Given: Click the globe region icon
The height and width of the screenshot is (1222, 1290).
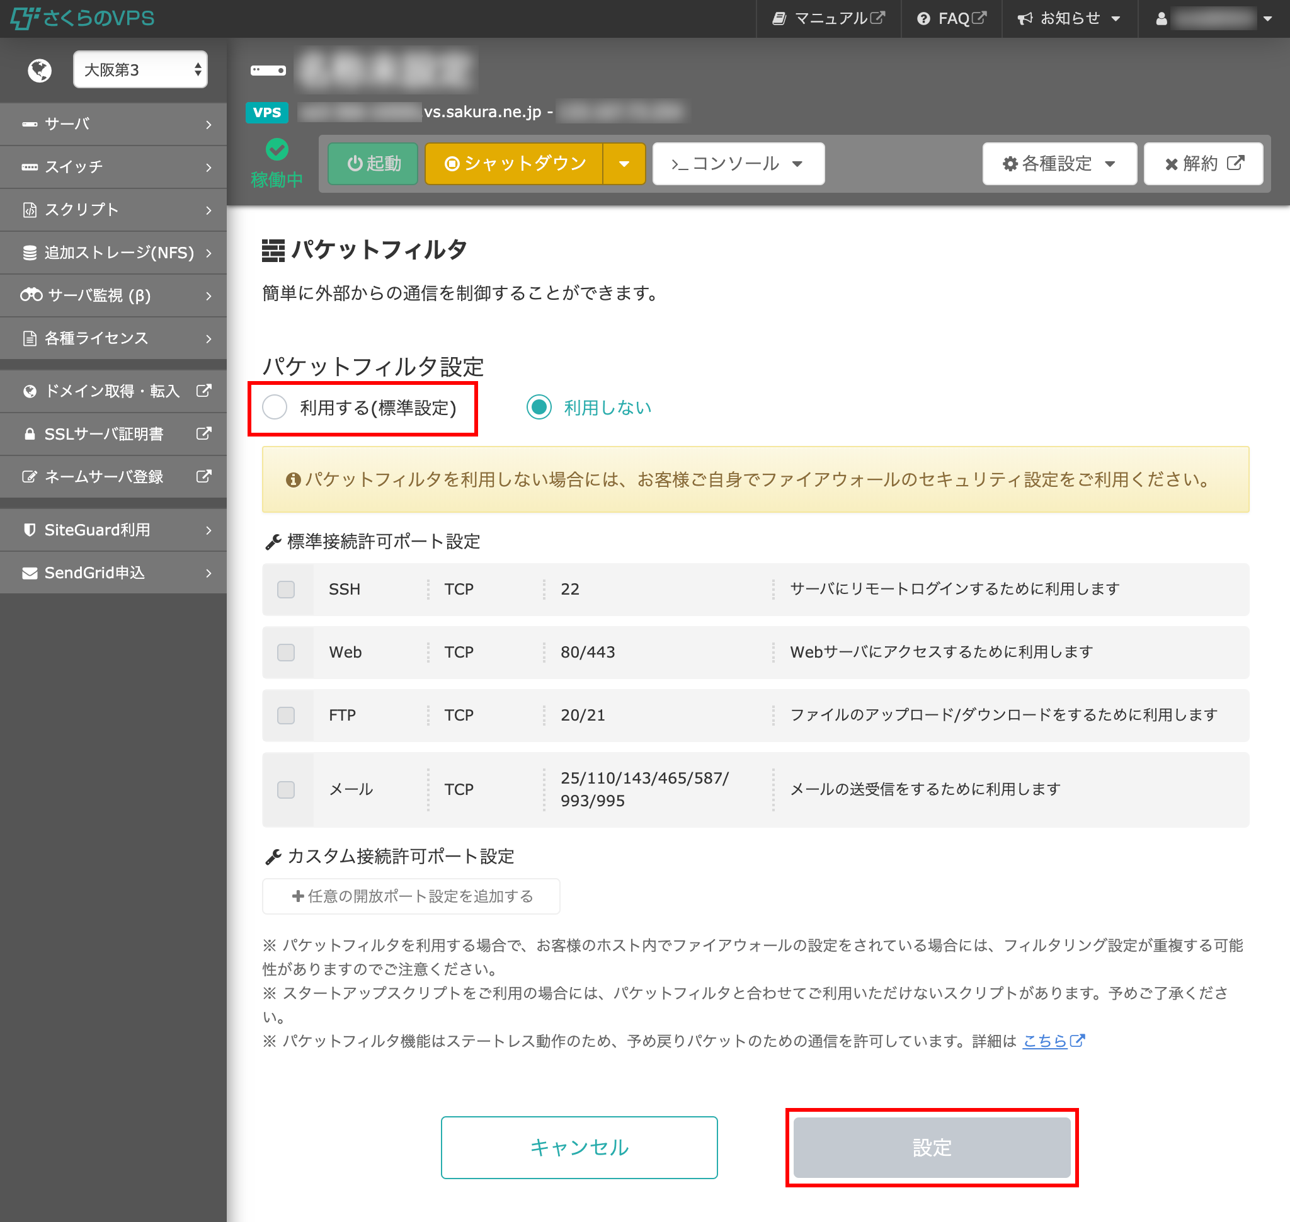Looking at the screenshot, I should coord(40,70).
